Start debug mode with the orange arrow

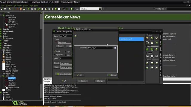point(17,9)
